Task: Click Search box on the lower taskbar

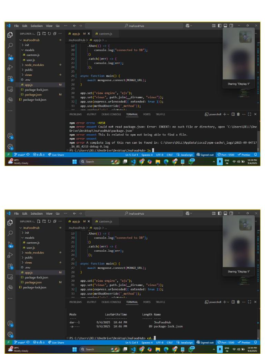Action: (x=100, y=349)
